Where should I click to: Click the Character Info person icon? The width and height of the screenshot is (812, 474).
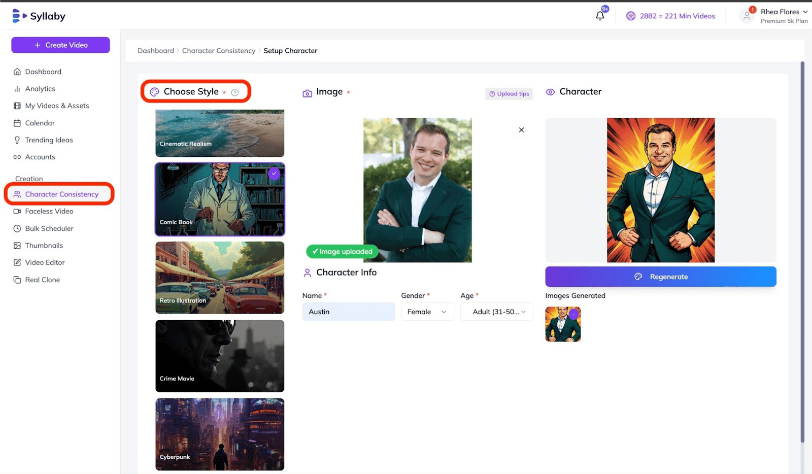pos(308,273)
